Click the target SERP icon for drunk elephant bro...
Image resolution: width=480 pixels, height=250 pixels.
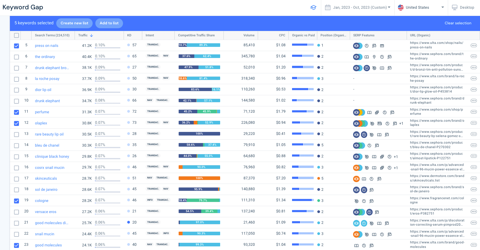[x=374, y=68]
